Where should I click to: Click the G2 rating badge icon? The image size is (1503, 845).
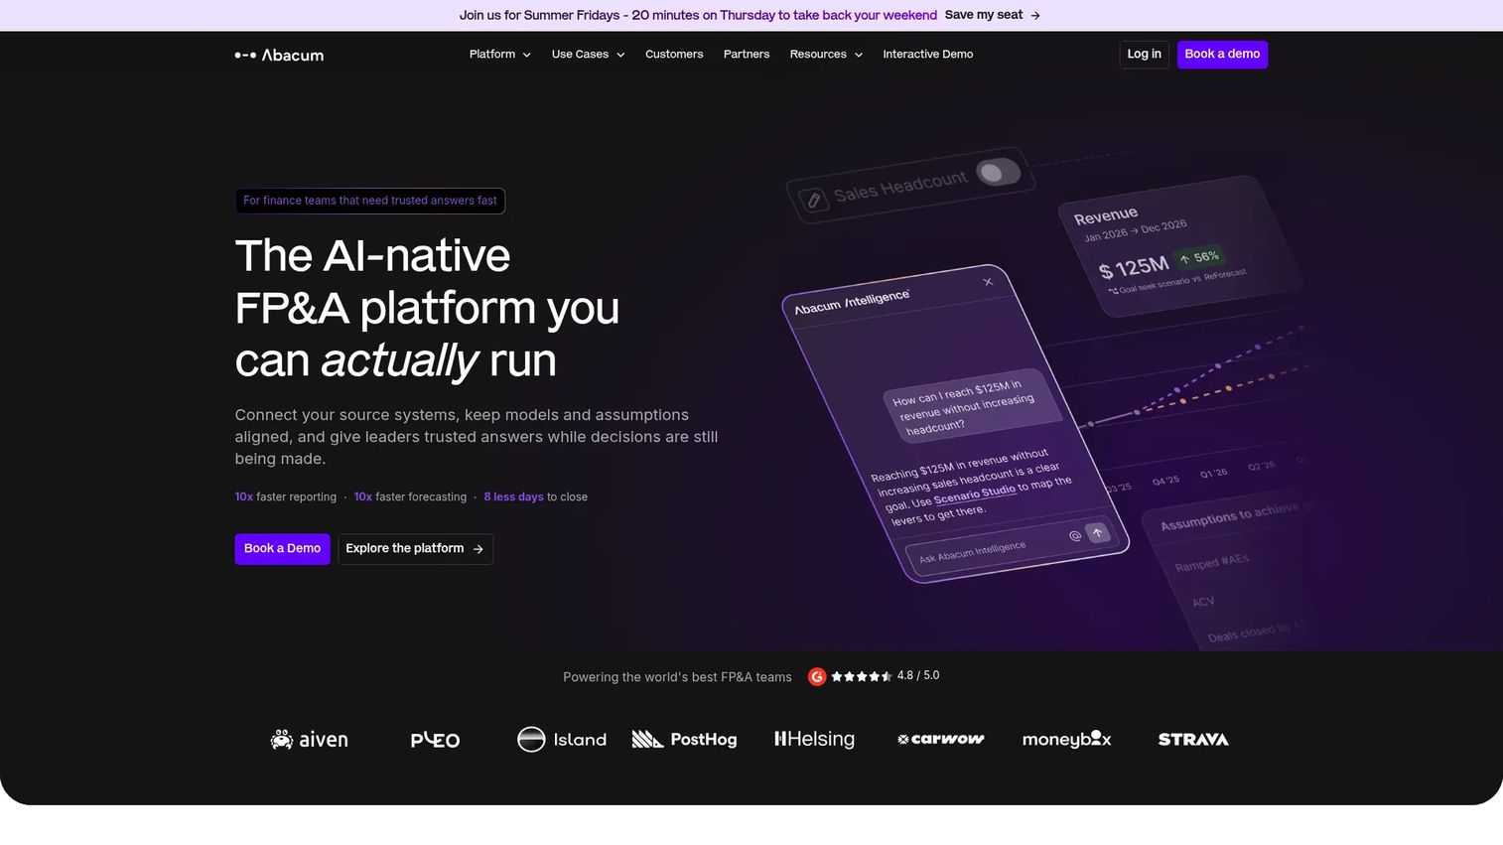pyautogui.click(x=817, y=676)
